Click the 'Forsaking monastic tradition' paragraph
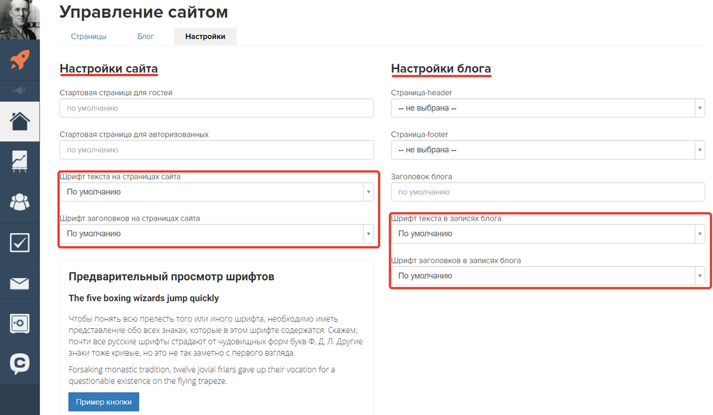This screenshot has height=415, width=713. [201, 375]
